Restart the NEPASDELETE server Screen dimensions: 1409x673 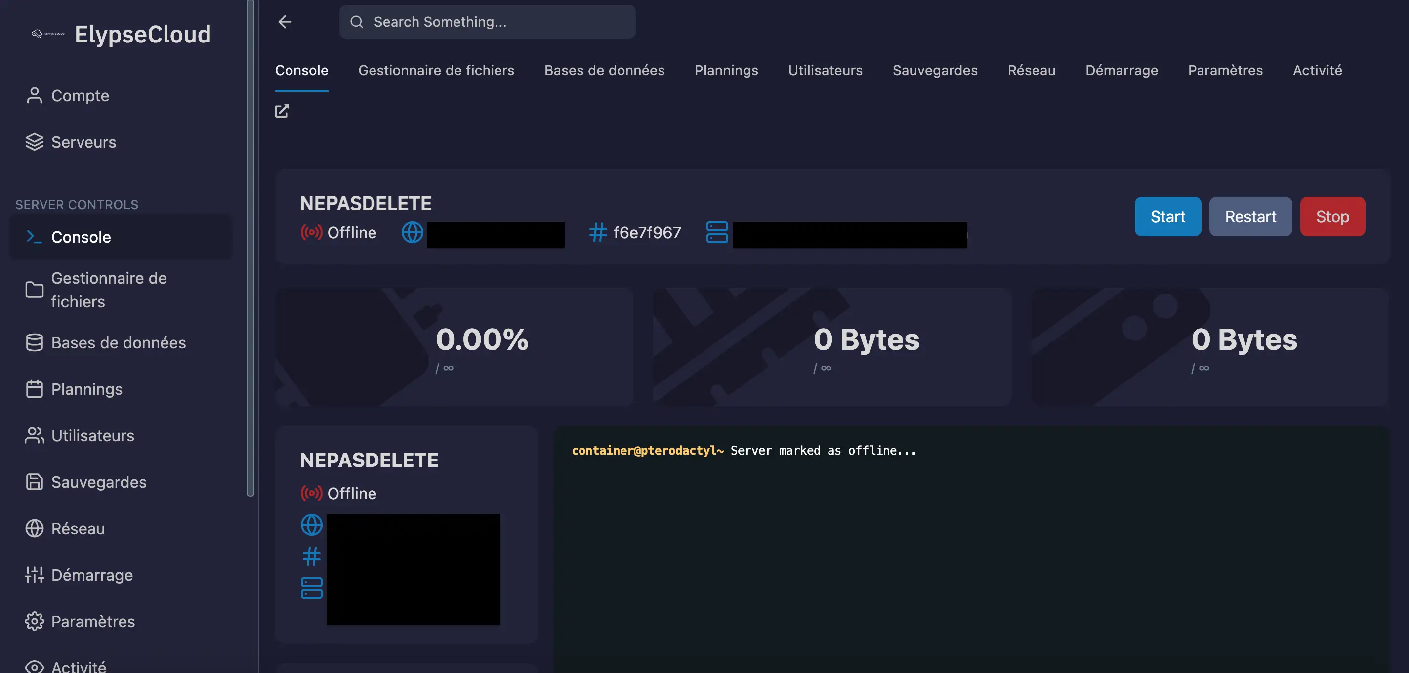[1250, 216]
